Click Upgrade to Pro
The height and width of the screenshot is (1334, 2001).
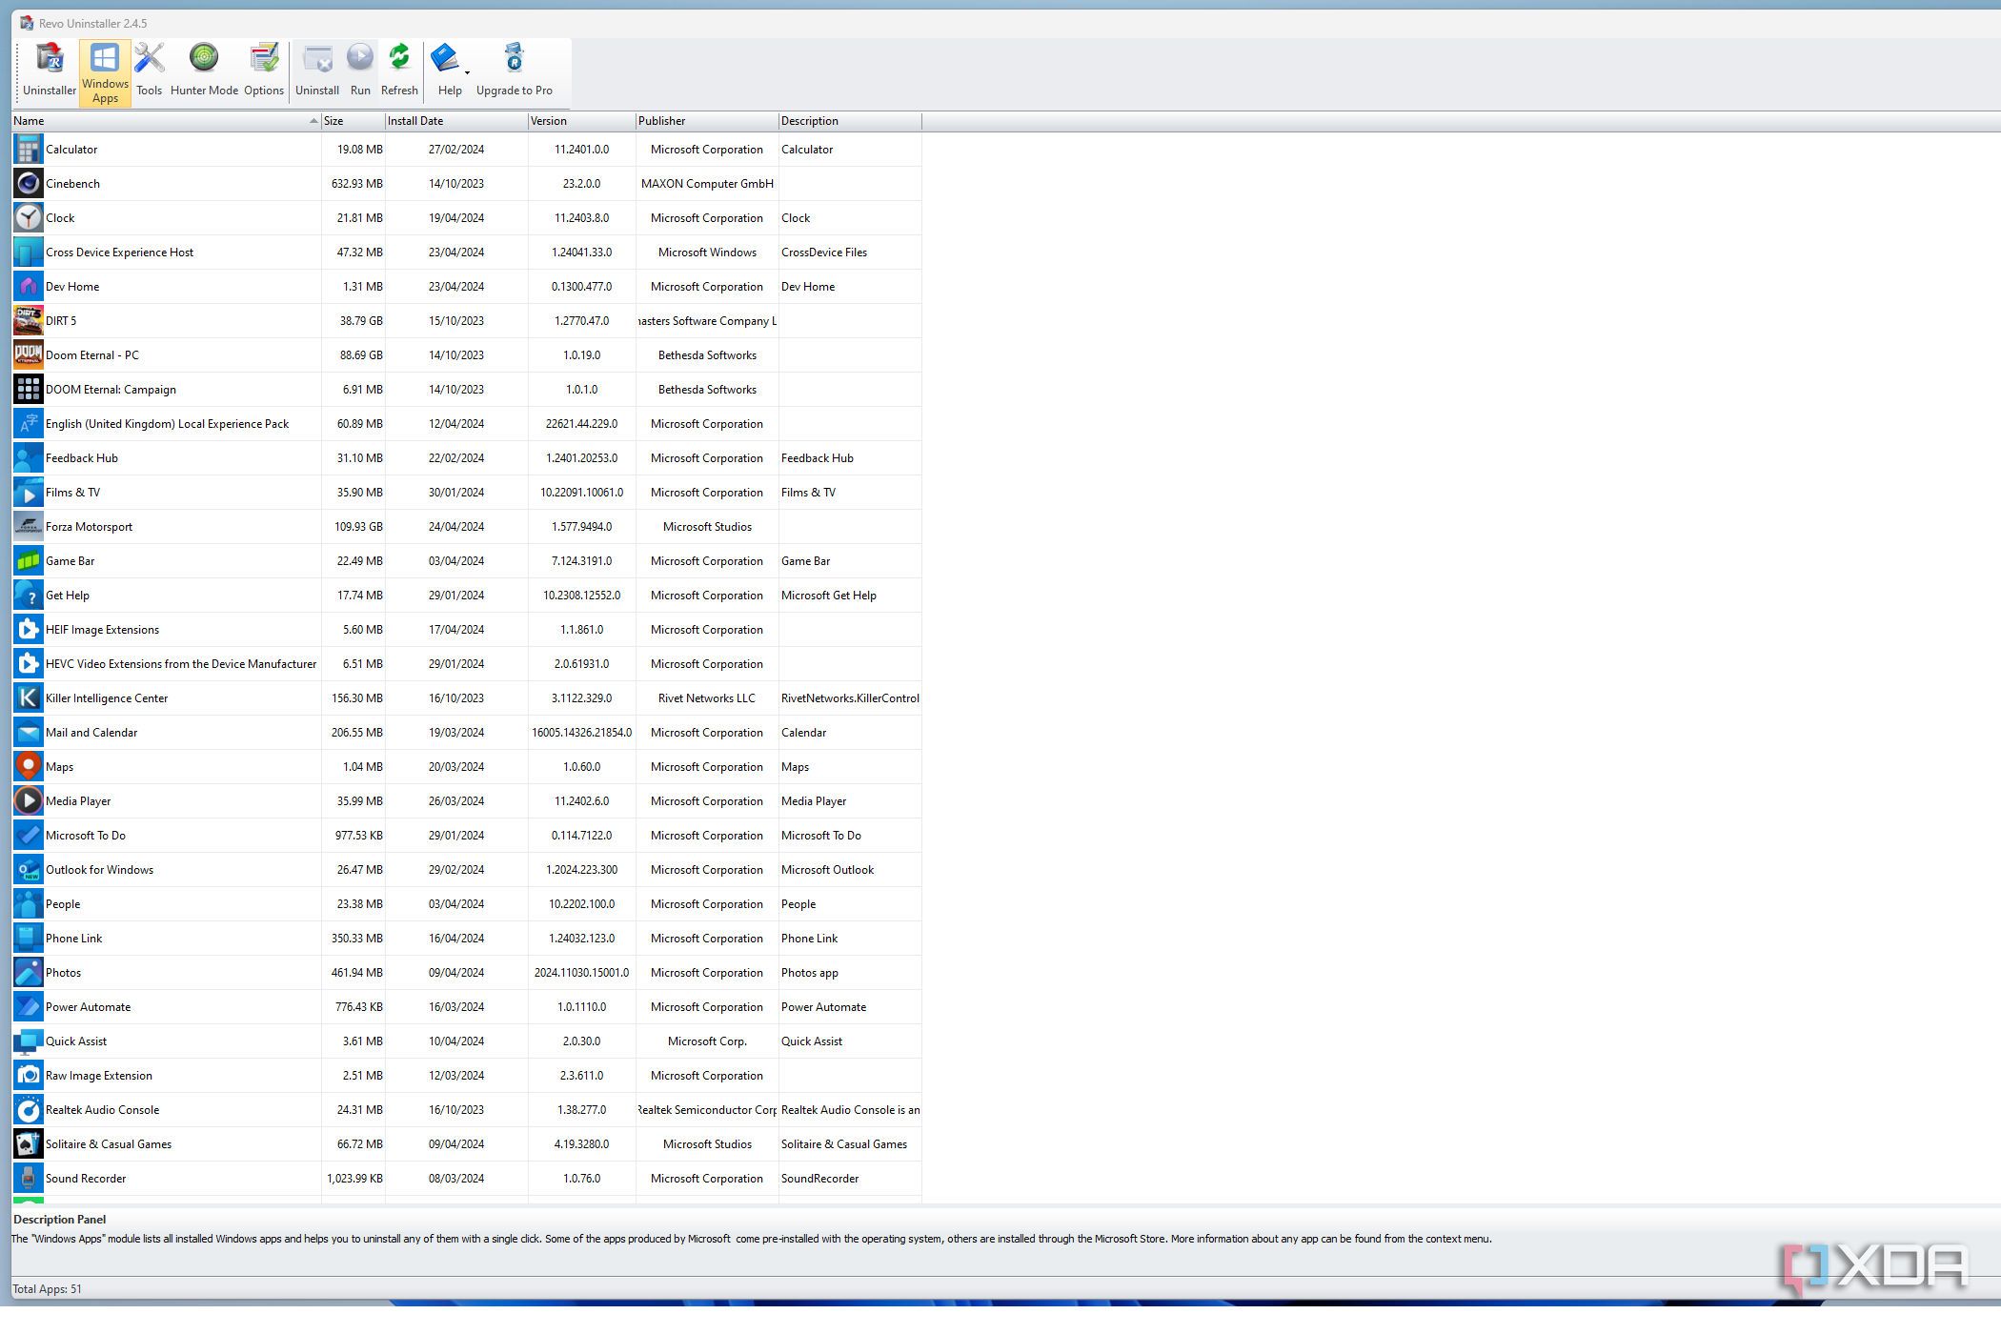[515, 71]
